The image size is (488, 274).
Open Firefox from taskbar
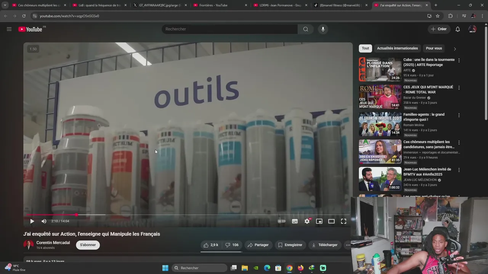301,268
